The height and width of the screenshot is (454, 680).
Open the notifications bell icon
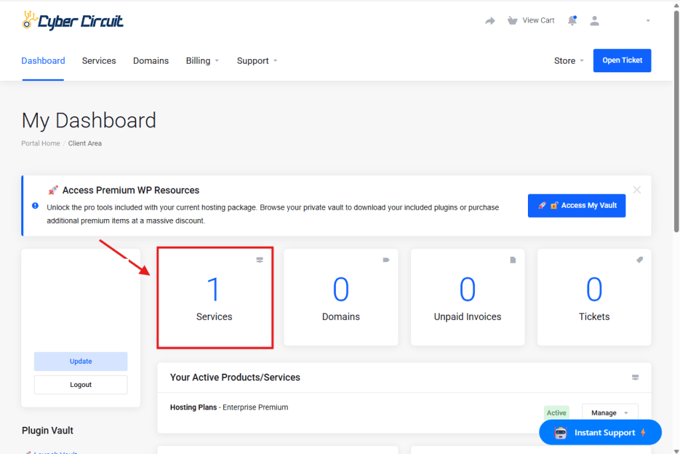pyautogui.click(x=572, y=21)
